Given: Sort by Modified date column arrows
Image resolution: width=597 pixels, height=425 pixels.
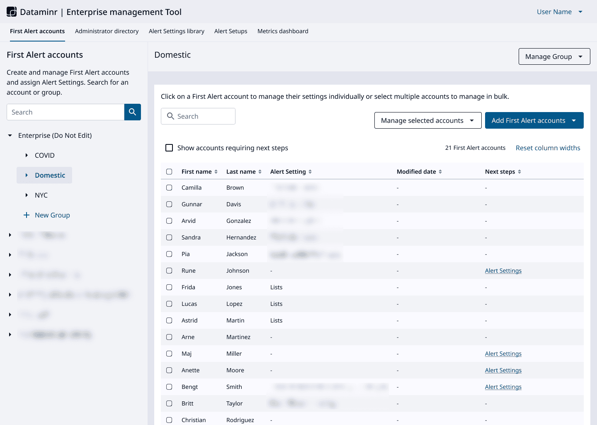Looking at the screenshot, I should point(440,172).
